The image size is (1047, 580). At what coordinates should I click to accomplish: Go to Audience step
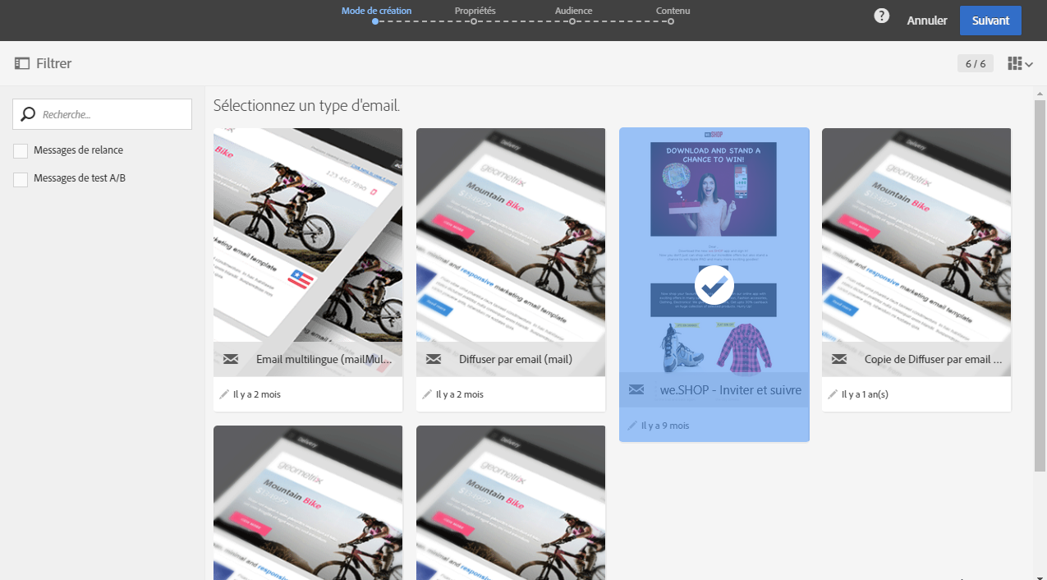[573, 11]
